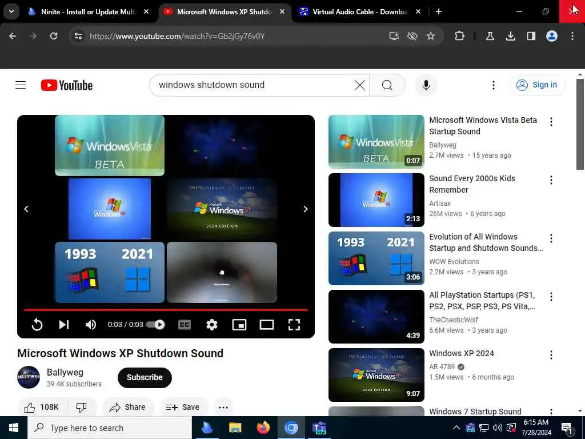Screen dimensions: 585x439
Task: Open the tab search dropdown arrow
Action: click(11, 11)
